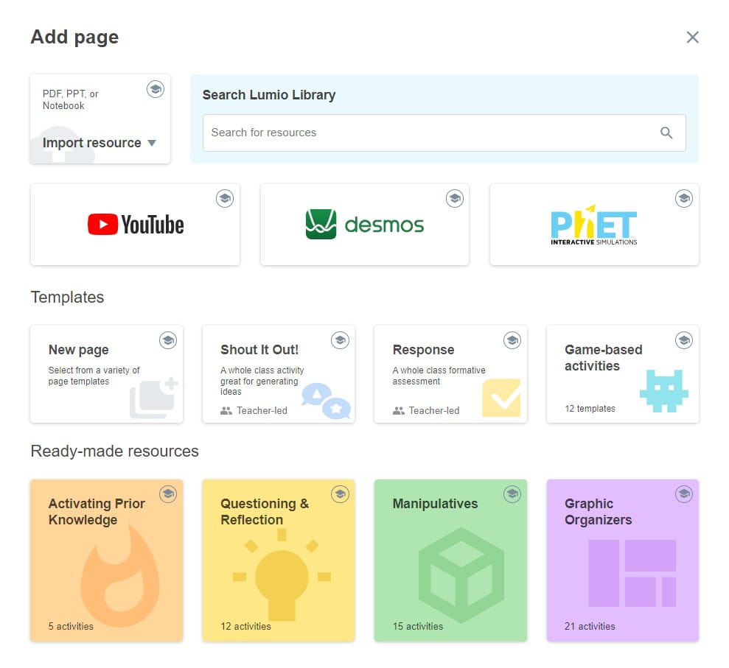The width and height of the screenshot is (729, 668).
Task: Click the graduation cap icon on Game-based activities
Action: pyautogui.click(x=684, y=340)
